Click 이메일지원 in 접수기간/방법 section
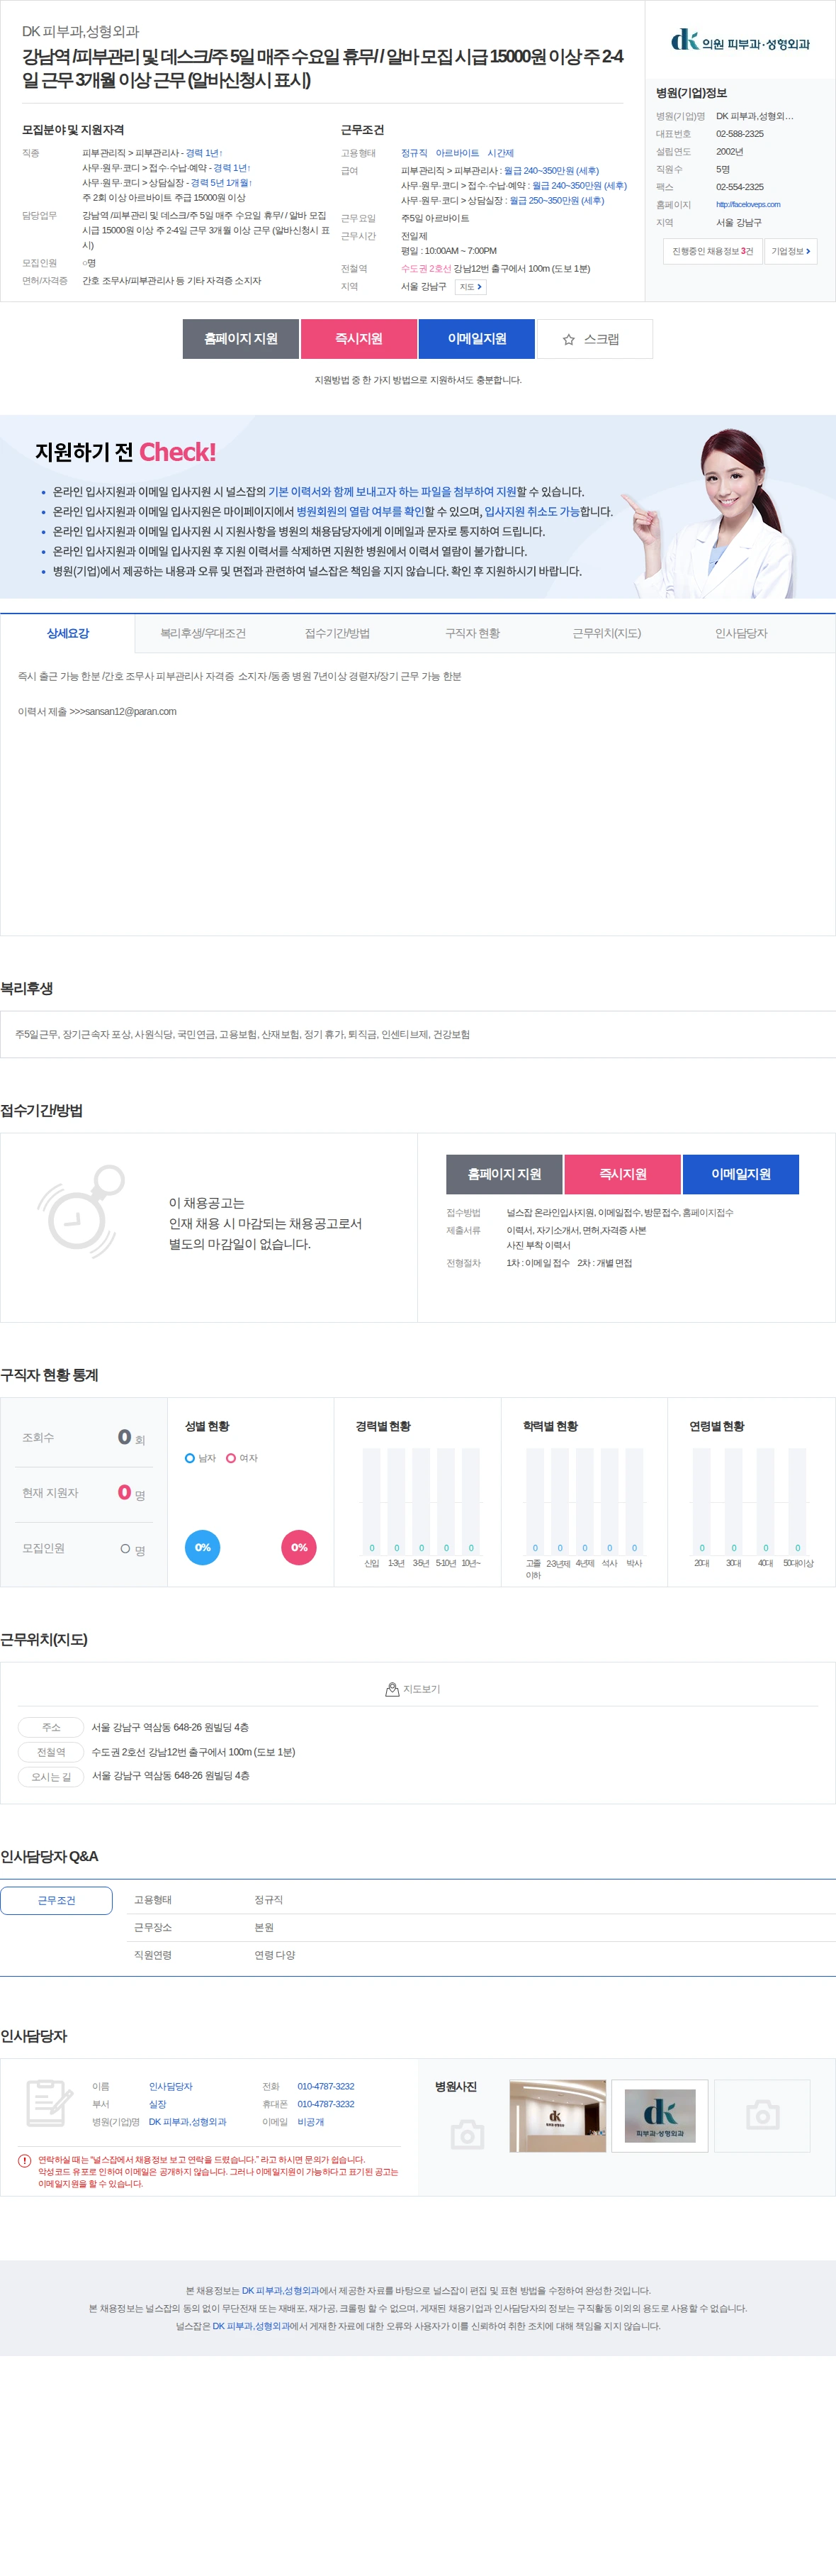The height and width of the screenshot is (2576, 836). point(740,1174)
